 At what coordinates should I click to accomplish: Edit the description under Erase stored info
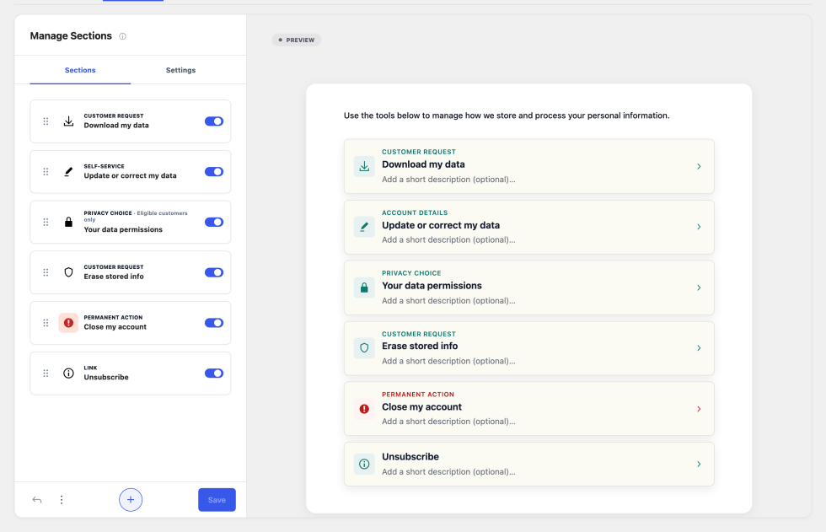(448, 361)
